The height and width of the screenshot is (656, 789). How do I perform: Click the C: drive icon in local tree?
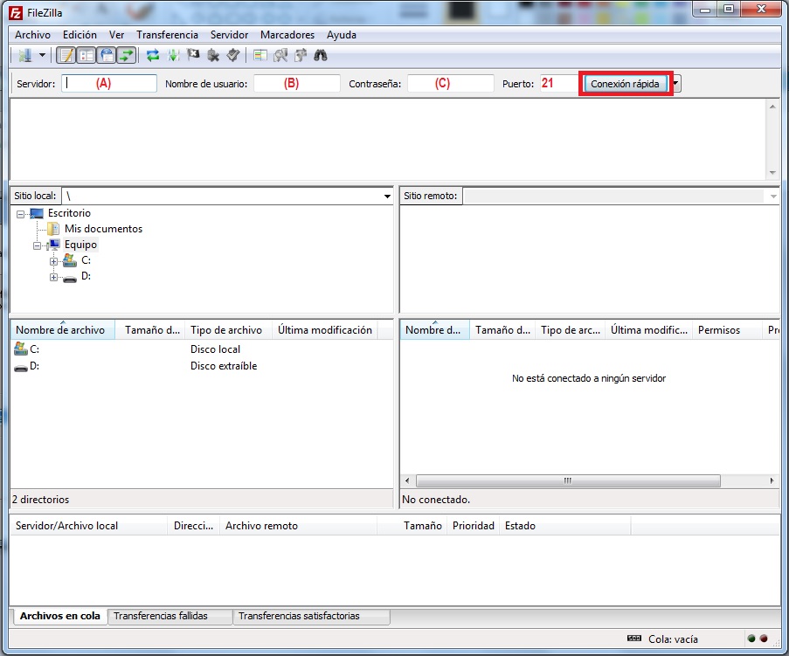coord(70,260)
